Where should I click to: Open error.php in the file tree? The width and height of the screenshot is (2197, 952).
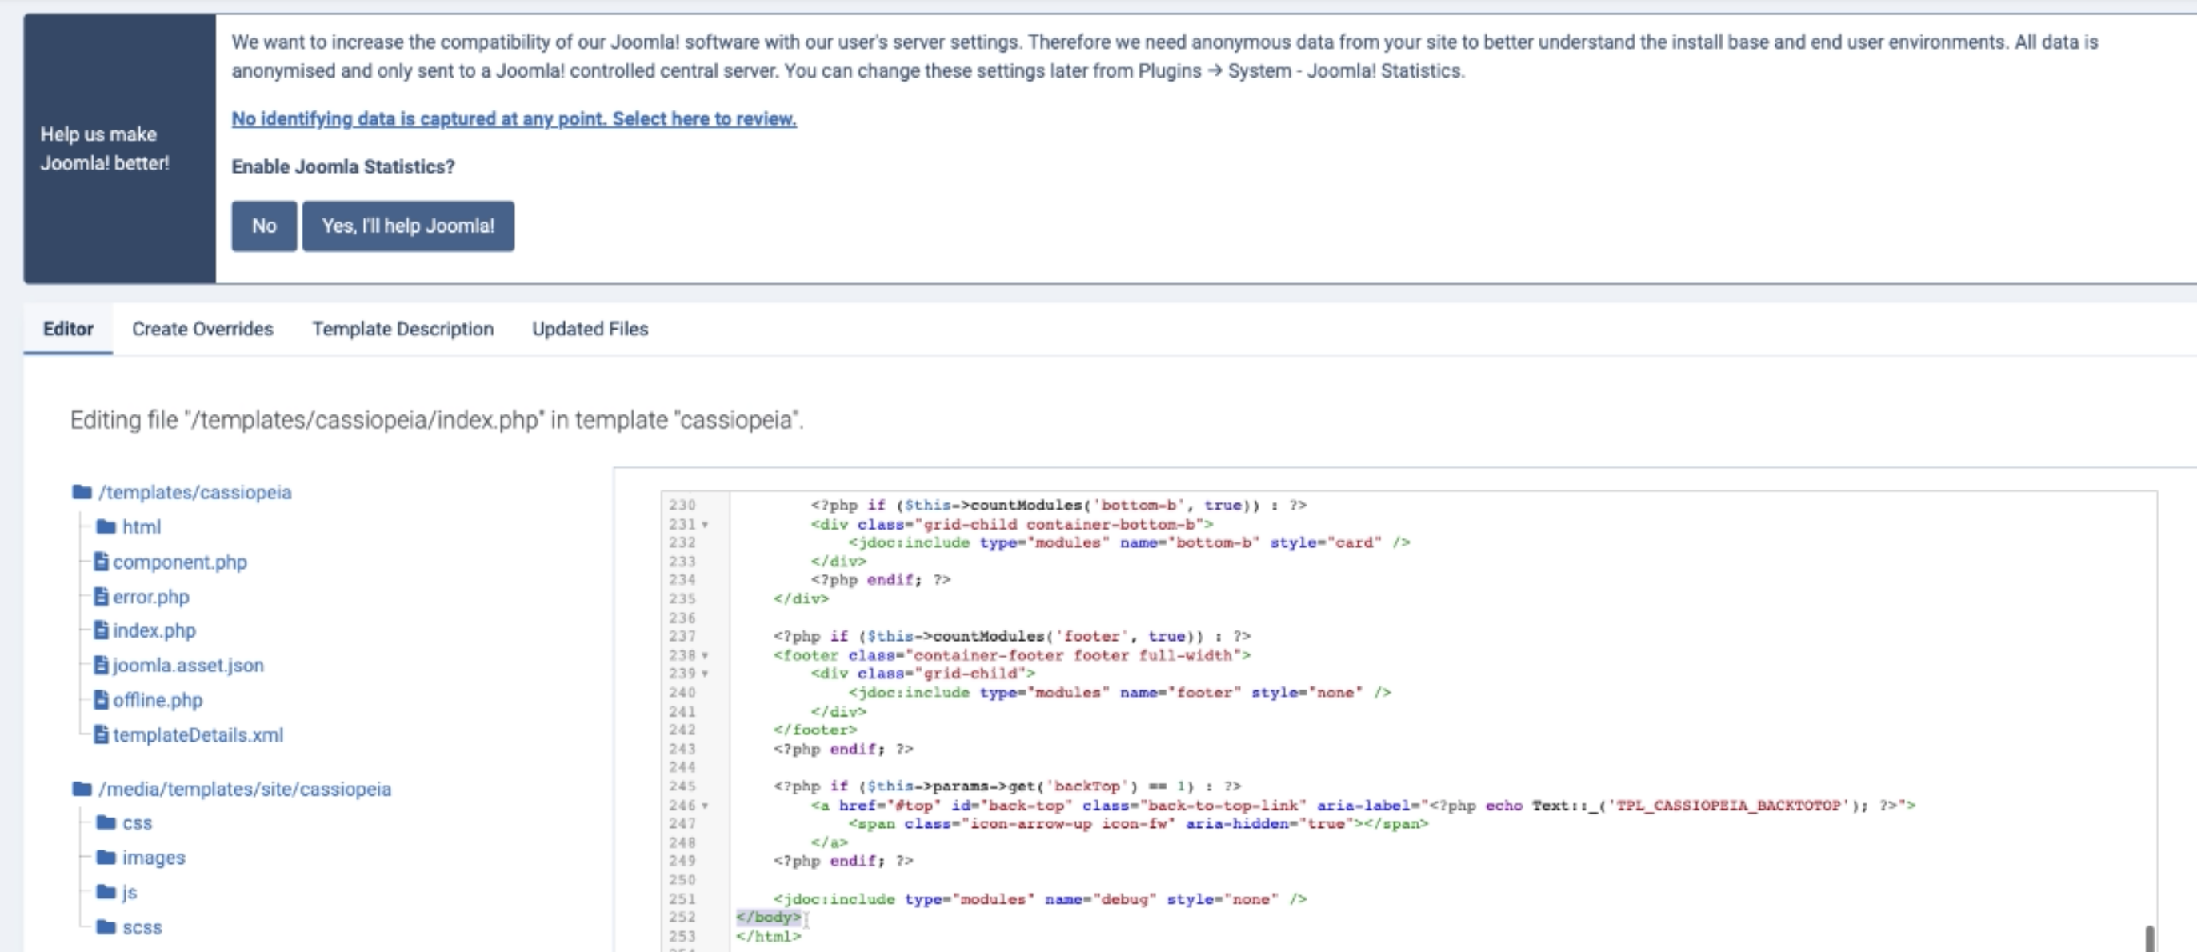(151, 596)
